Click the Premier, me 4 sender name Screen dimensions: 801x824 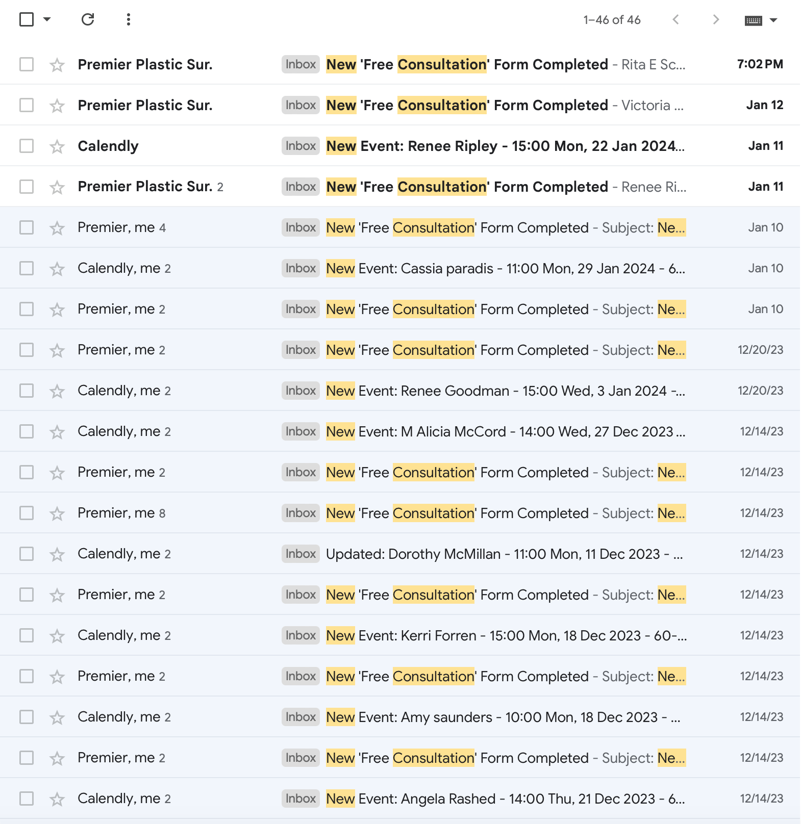pos(121,227)
